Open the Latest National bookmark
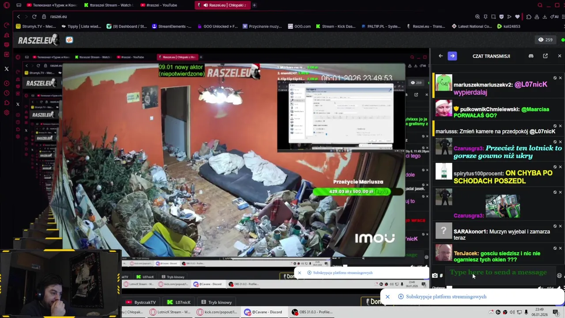Screen dimensions: 565x318 472,26
